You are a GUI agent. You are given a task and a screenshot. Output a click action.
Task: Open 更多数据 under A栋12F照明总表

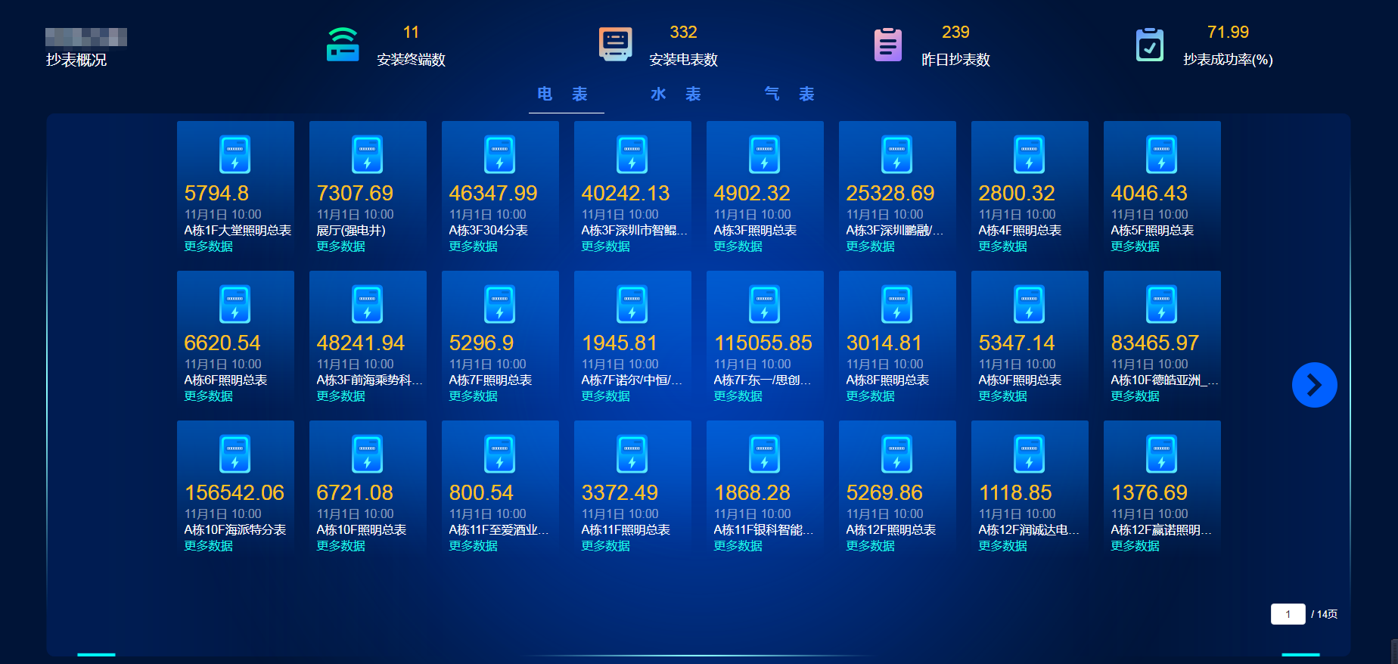871,546
